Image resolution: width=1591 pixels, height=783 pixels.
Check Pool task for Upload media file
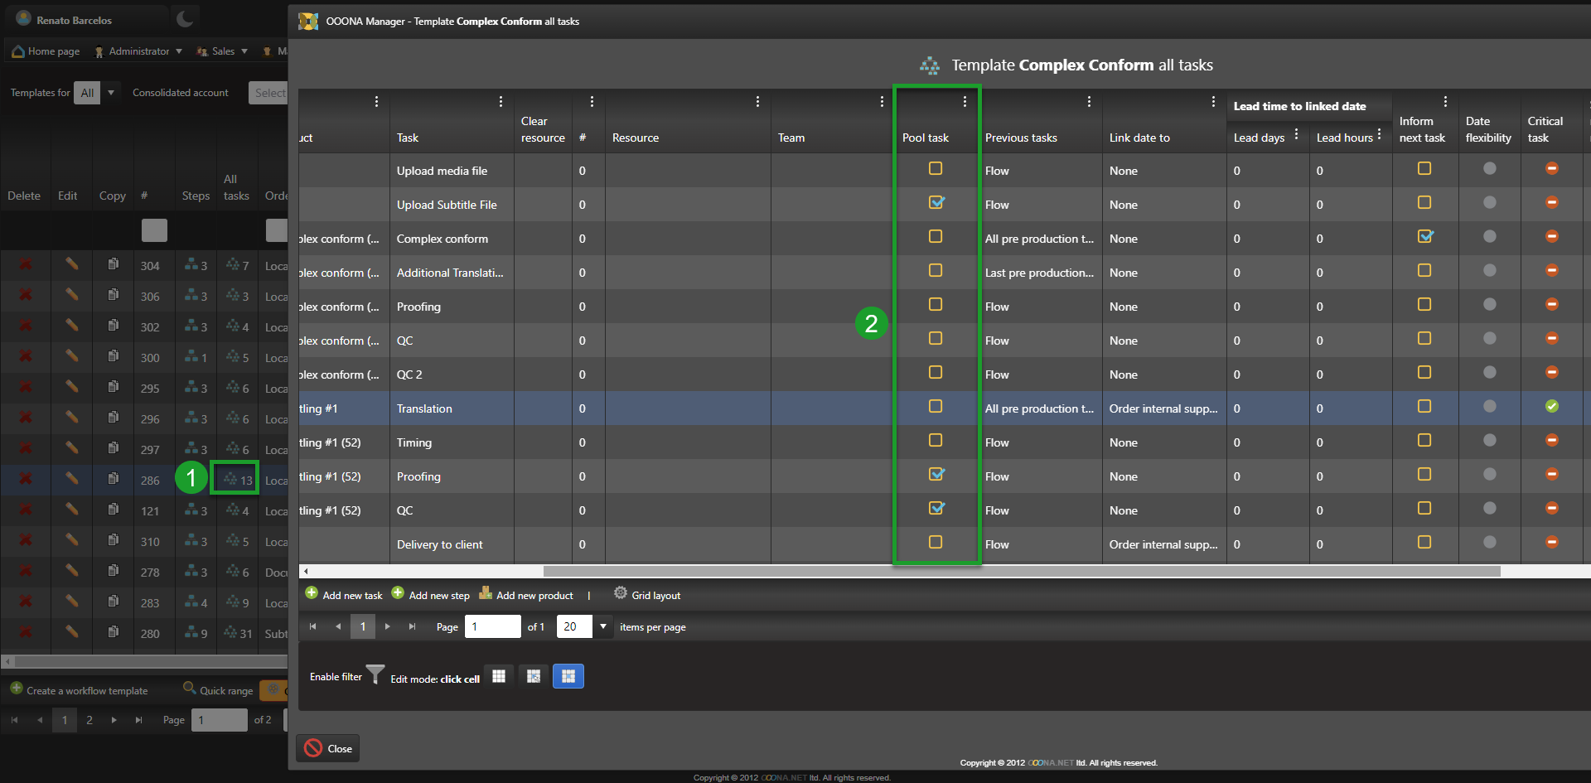tap(936, 169)
